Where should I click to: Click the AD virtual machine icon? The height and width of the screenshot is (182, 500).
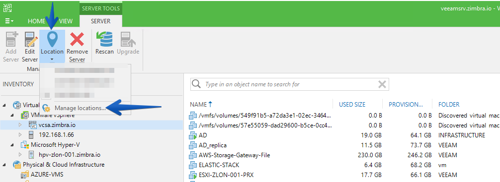193,135
